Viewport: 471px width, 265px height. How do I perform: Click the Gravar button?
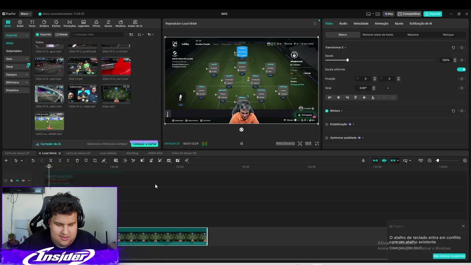click(61, 35)
